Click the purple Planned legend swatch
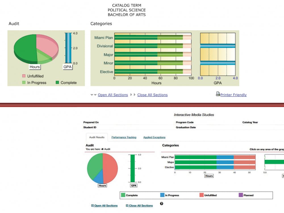 (x=241, y=195)
